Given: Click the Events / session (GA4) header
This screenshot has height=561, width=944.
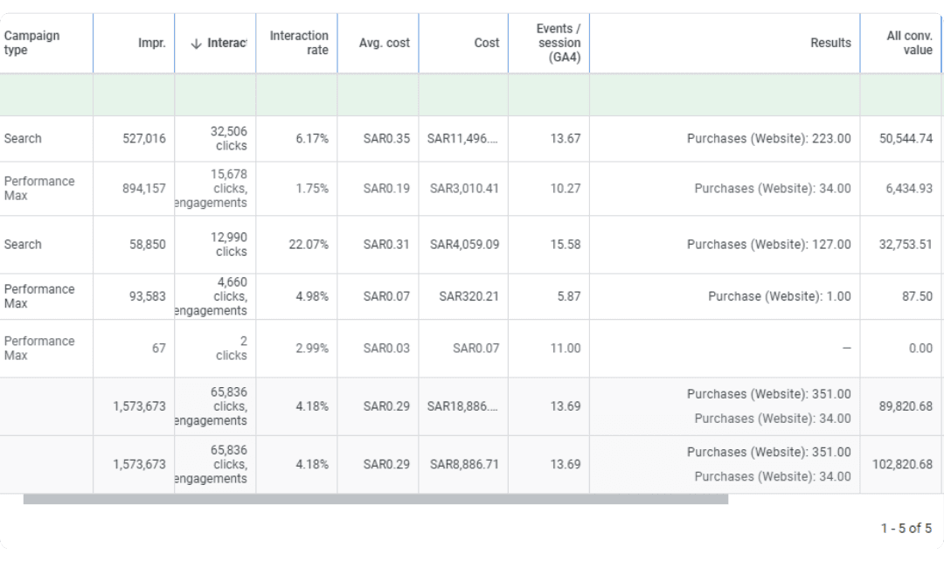Looking at the screenshot, I should (559, 43).
